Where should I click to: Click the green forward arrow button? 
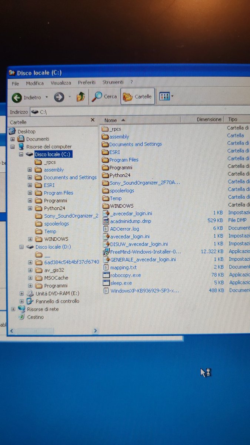59,97
